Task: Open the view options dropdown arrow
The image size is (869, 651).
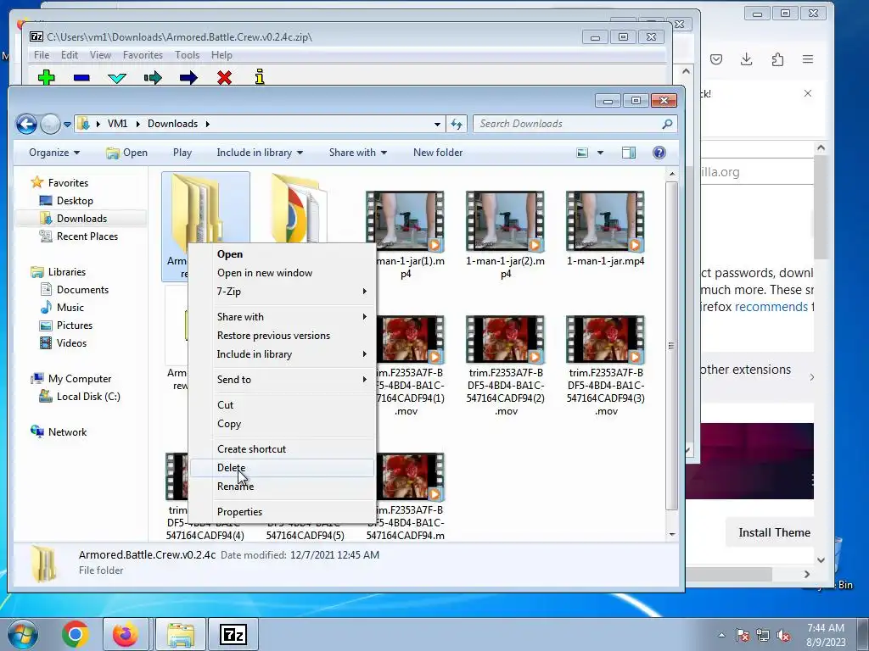Action: tap(600, 153)
